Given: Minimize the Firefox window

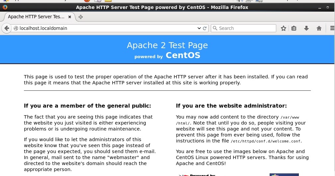Looking at the screenshot, I should coord(320,8).
